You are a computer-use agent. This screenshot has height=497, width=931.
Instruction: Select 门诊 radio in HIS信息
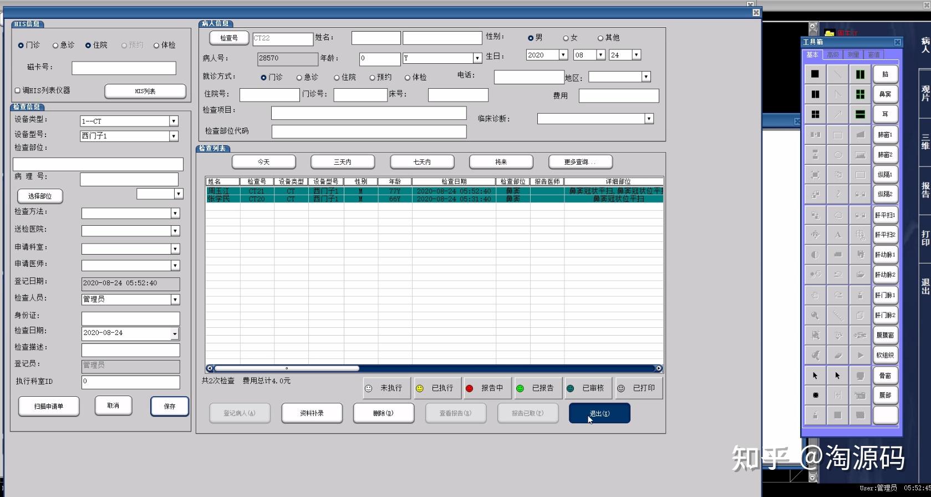point(21,45)
